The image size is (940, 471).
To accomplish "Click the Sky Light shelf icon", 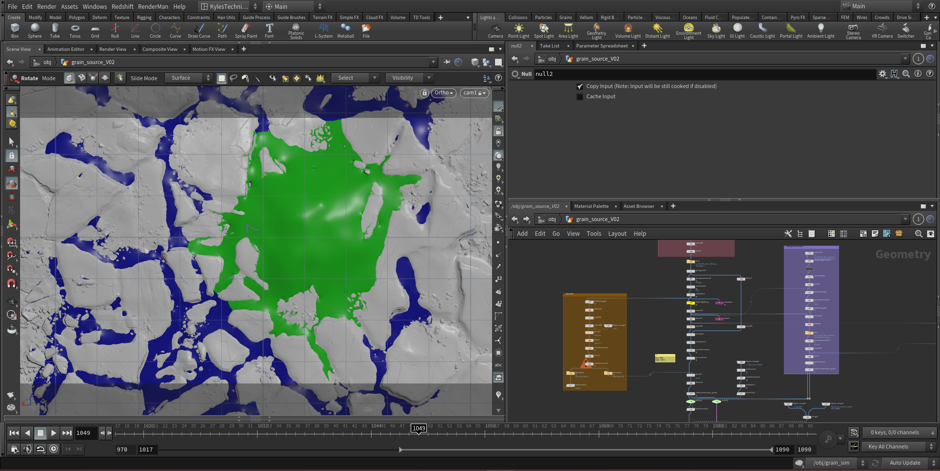I will tap(716, 30).
